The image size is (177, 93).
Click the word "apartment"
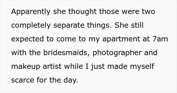tap(121, 39)
